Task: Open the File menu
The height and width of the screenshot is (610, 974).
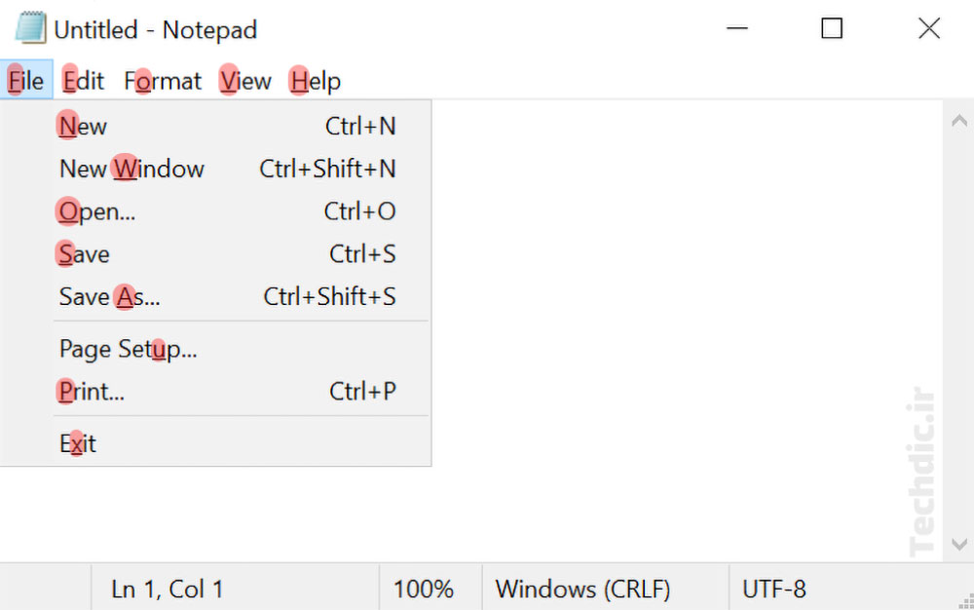Action: pyautogui.click(x=26, y=81)
